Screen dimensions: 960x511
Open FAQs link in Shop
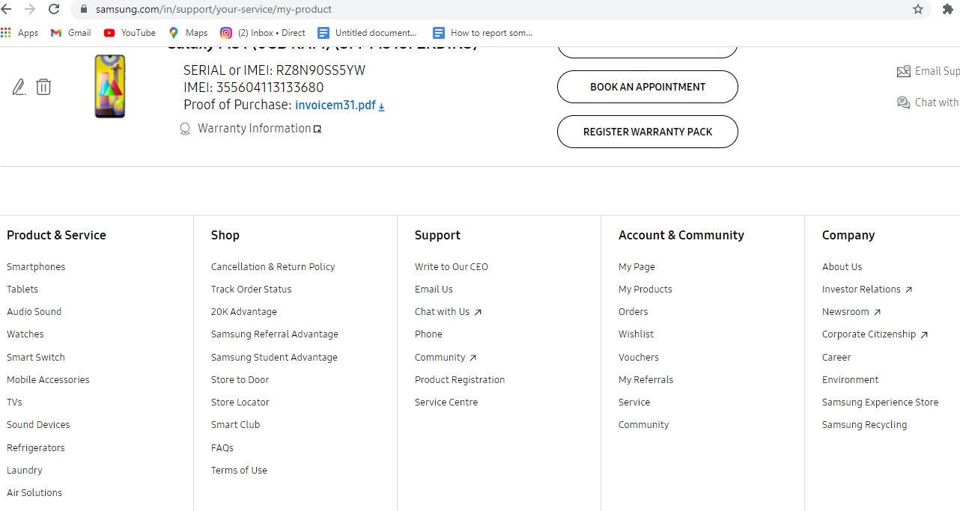[222, 448]
